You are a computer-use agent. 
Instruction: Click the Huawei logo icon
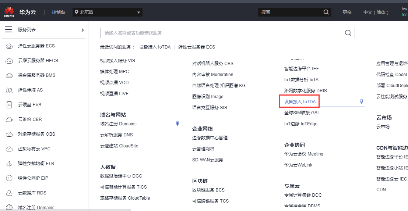pyautogui.click(x=9, y=12)
